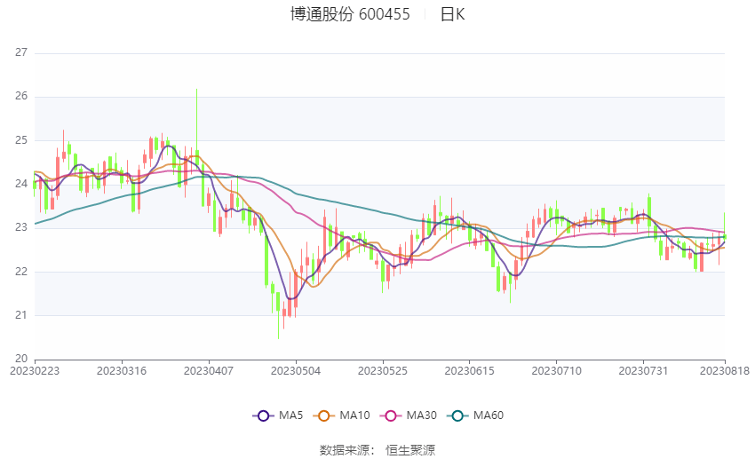This screenshot has width=755, height=459.
Task: Click the 恒生聚源 data source text
Action: point(410,450)
